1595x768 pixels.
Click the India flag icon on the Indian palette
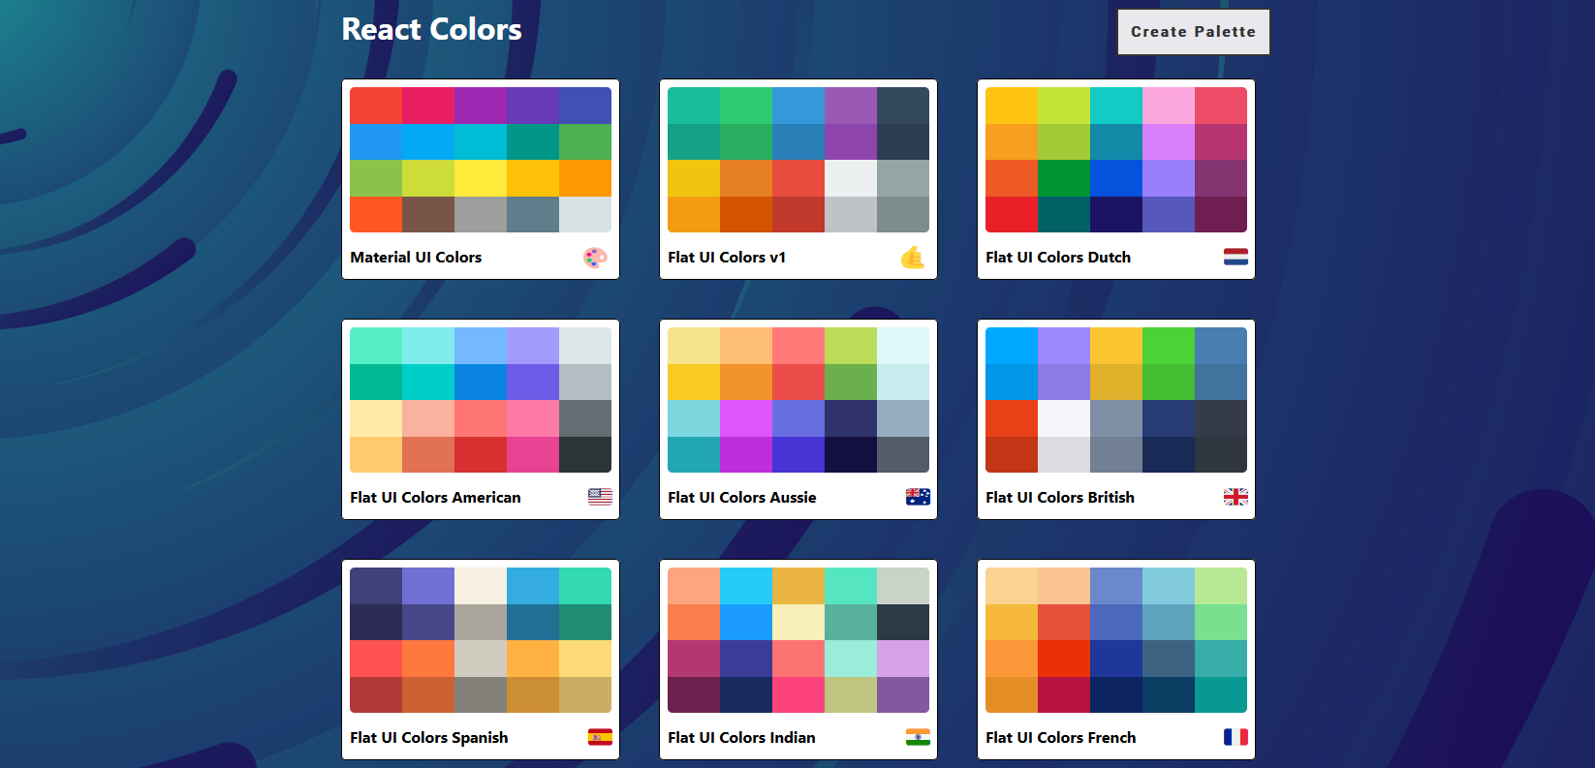click(918, 737)
